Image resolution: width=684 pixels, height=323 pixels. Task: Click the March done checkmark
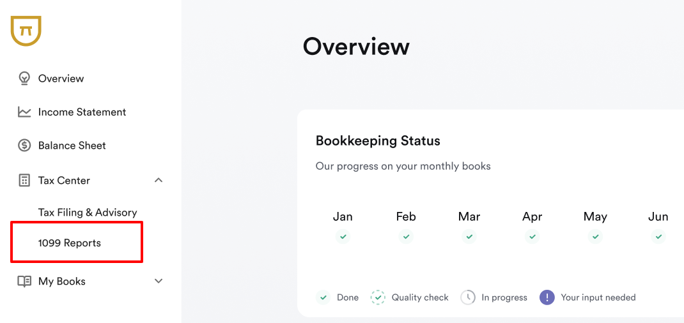coord(469,237)
